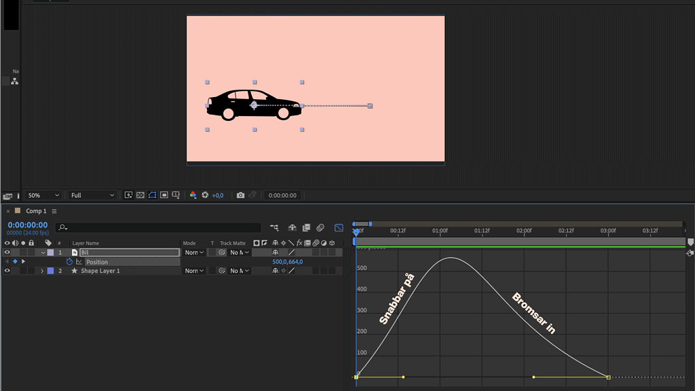The width and height of the screenshot is (695, 391).
Task: Go to the previous Position keyframe
Action: (x=7, y=261)
